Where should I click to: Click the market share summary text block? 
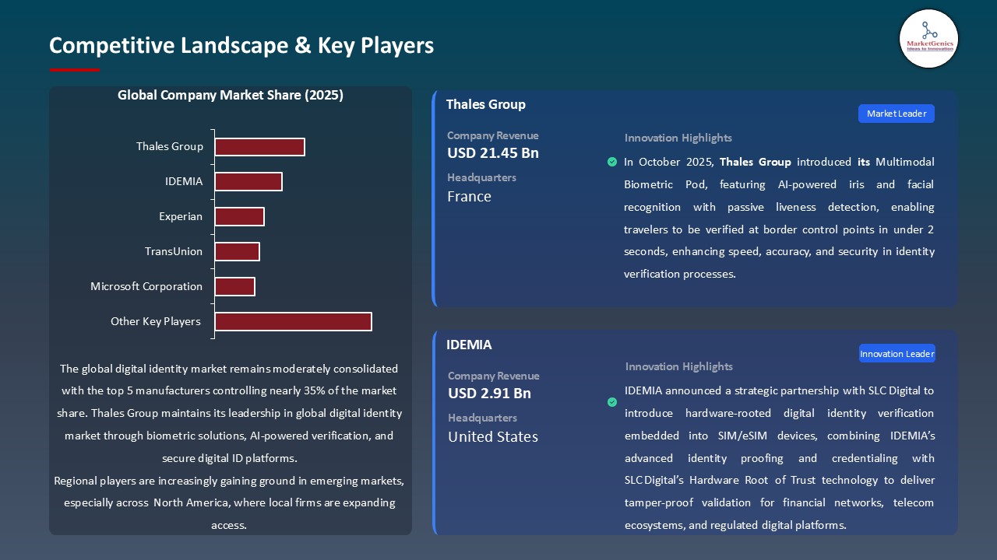[x=230, y=446]
